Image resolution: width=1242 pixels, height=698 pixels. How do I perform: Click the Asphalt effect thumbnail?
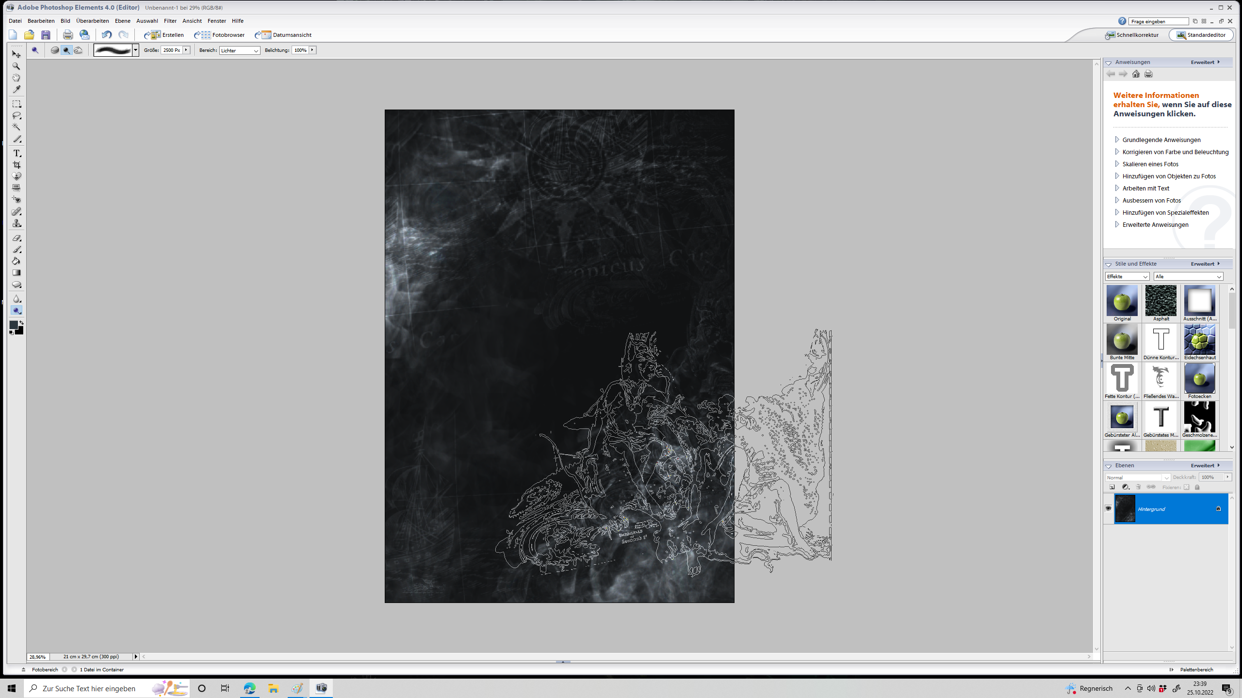click(1160, 301)
